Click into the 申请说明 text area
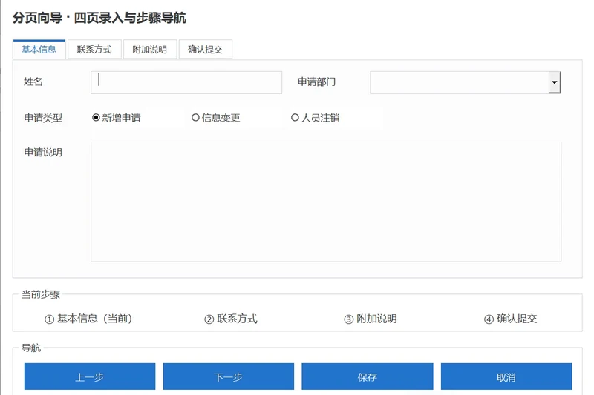This screenshot has height=395, width=594. click(326, 202)
